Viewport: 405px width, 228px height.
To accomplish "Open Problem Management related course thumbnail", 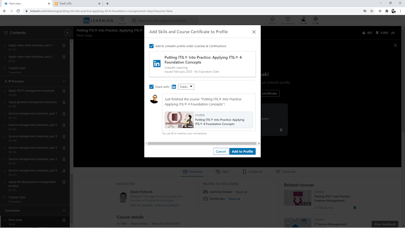I will coord(297,198).
